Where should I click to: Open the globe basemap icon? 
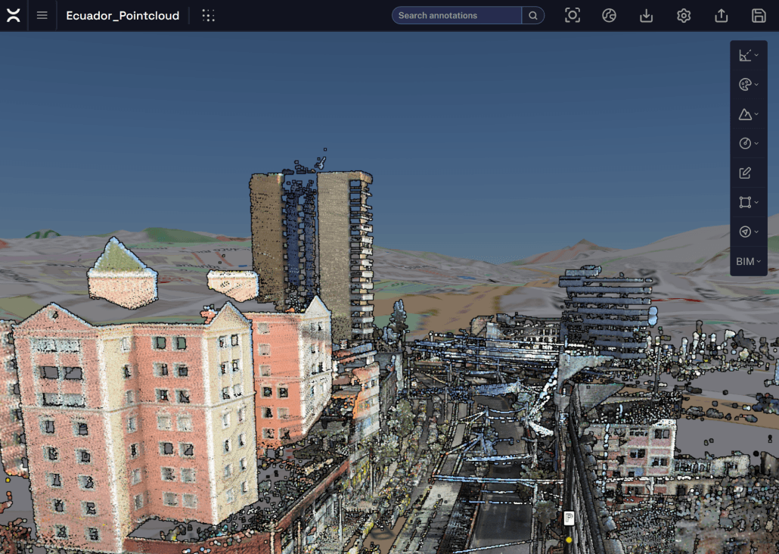click(x=610, y=16)
